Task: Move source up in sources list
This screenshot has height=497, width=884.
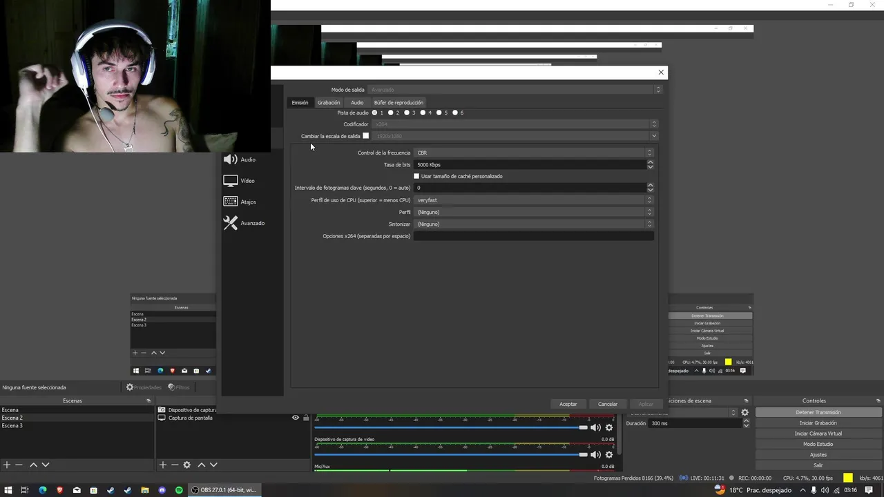Action: tap(202, 465)
